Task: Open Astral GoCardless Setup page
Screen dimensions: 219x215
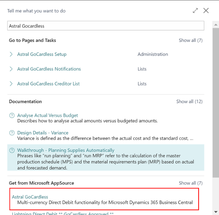Action: click(x=42, y=54)
